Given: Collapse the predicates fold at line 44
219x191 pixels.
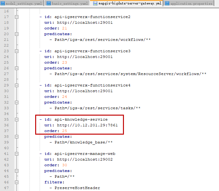Looking at the screenshot, I should 16,171.
